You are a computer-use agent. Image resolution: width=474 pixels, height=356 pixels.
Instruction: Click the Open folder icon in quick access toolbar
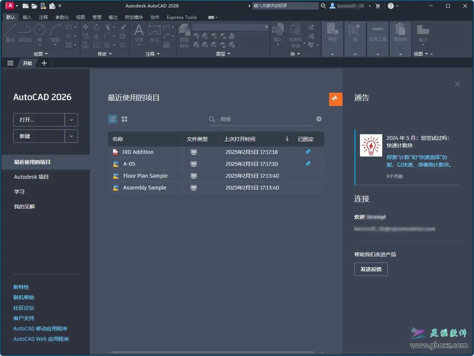pyautogui.click(x=34, y=6)
